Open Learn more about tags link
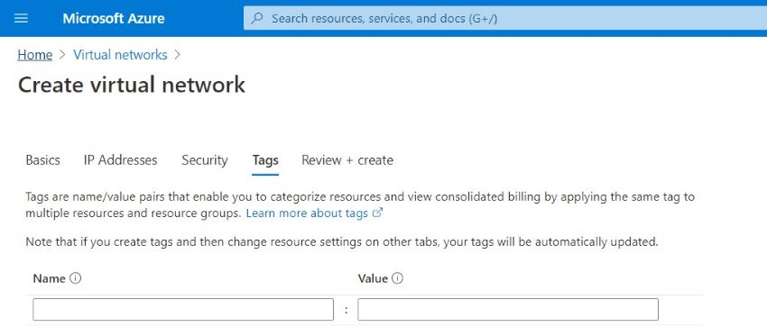Viewport: 767px width, 336px height. pos(307,213)
